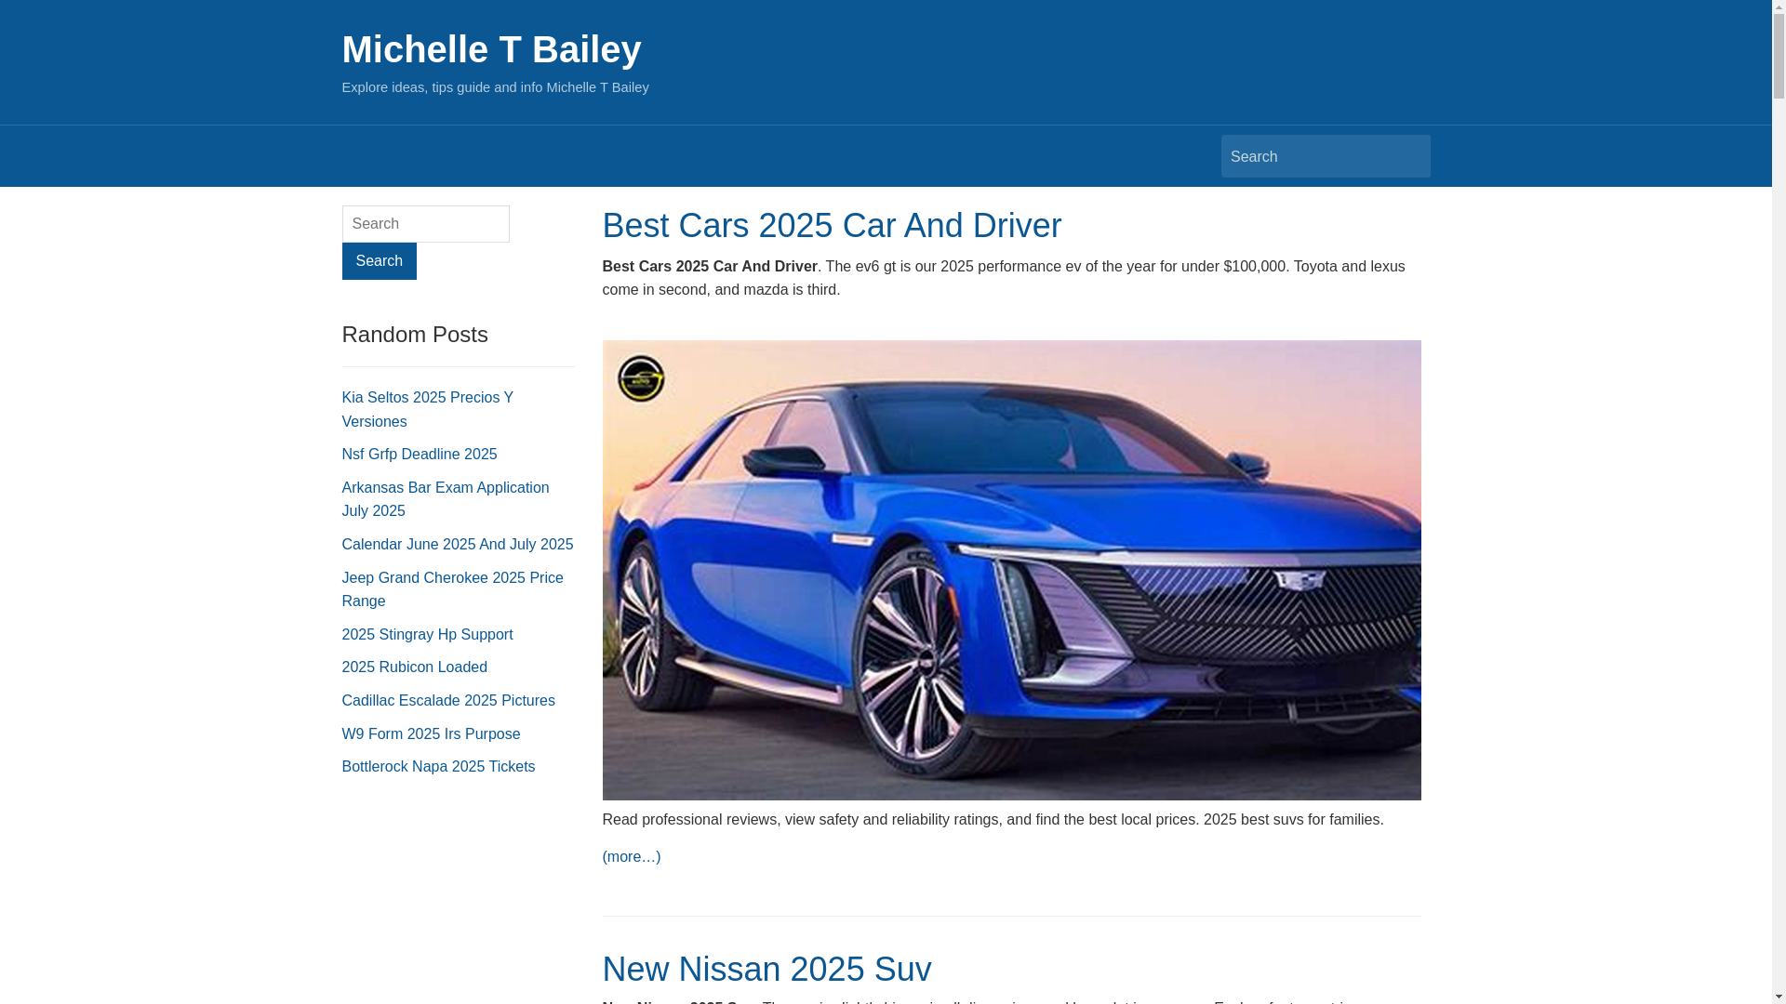
Task: Open Calendar June 2025 And July 2025
Action: (x=458, y=545)
